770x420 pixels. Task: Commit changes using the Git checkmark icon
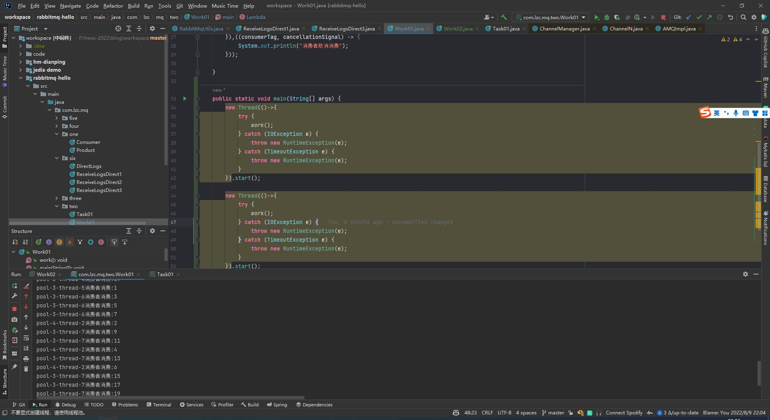(x=699, y=17)
